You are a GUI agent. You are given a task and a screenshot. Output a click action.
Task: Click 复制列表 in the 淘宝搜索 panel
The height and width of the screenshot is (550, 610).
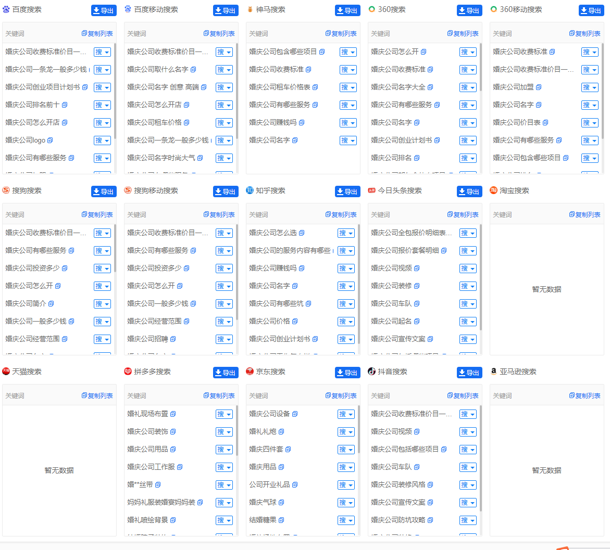pyautogui.click(x=584, y=214)
